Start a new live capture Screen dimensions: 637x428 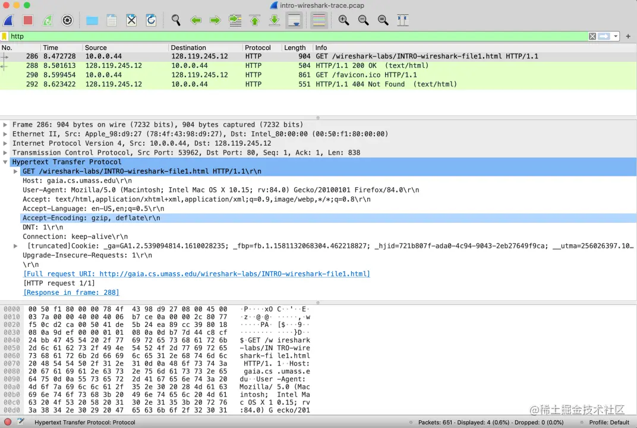[x=8, y=20]
